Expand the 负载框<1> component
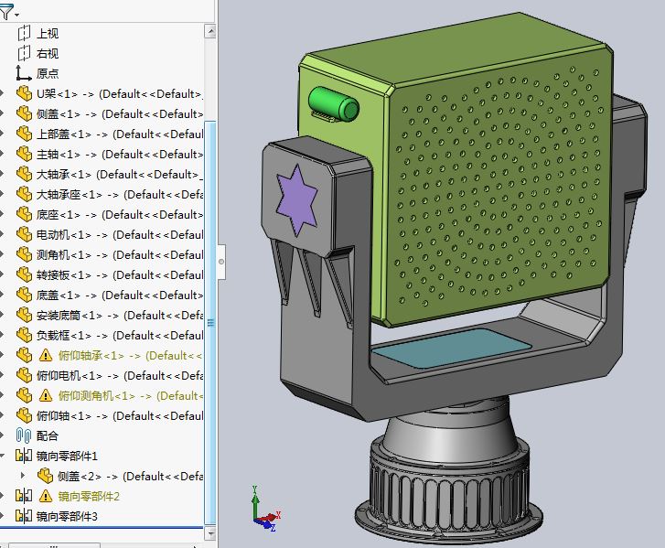Screen dimensions: 665x548 [2, 335]
